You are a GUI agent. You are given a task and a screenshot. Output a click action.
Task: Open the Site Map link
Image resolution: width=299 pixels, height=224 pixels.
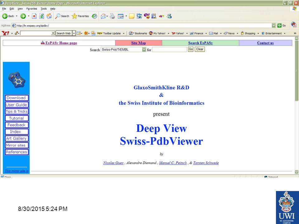138,43
